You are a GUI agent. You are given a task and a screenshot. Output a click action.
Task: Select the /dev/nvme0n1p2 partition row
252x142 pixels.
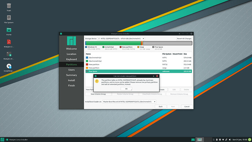coord(138,61)
